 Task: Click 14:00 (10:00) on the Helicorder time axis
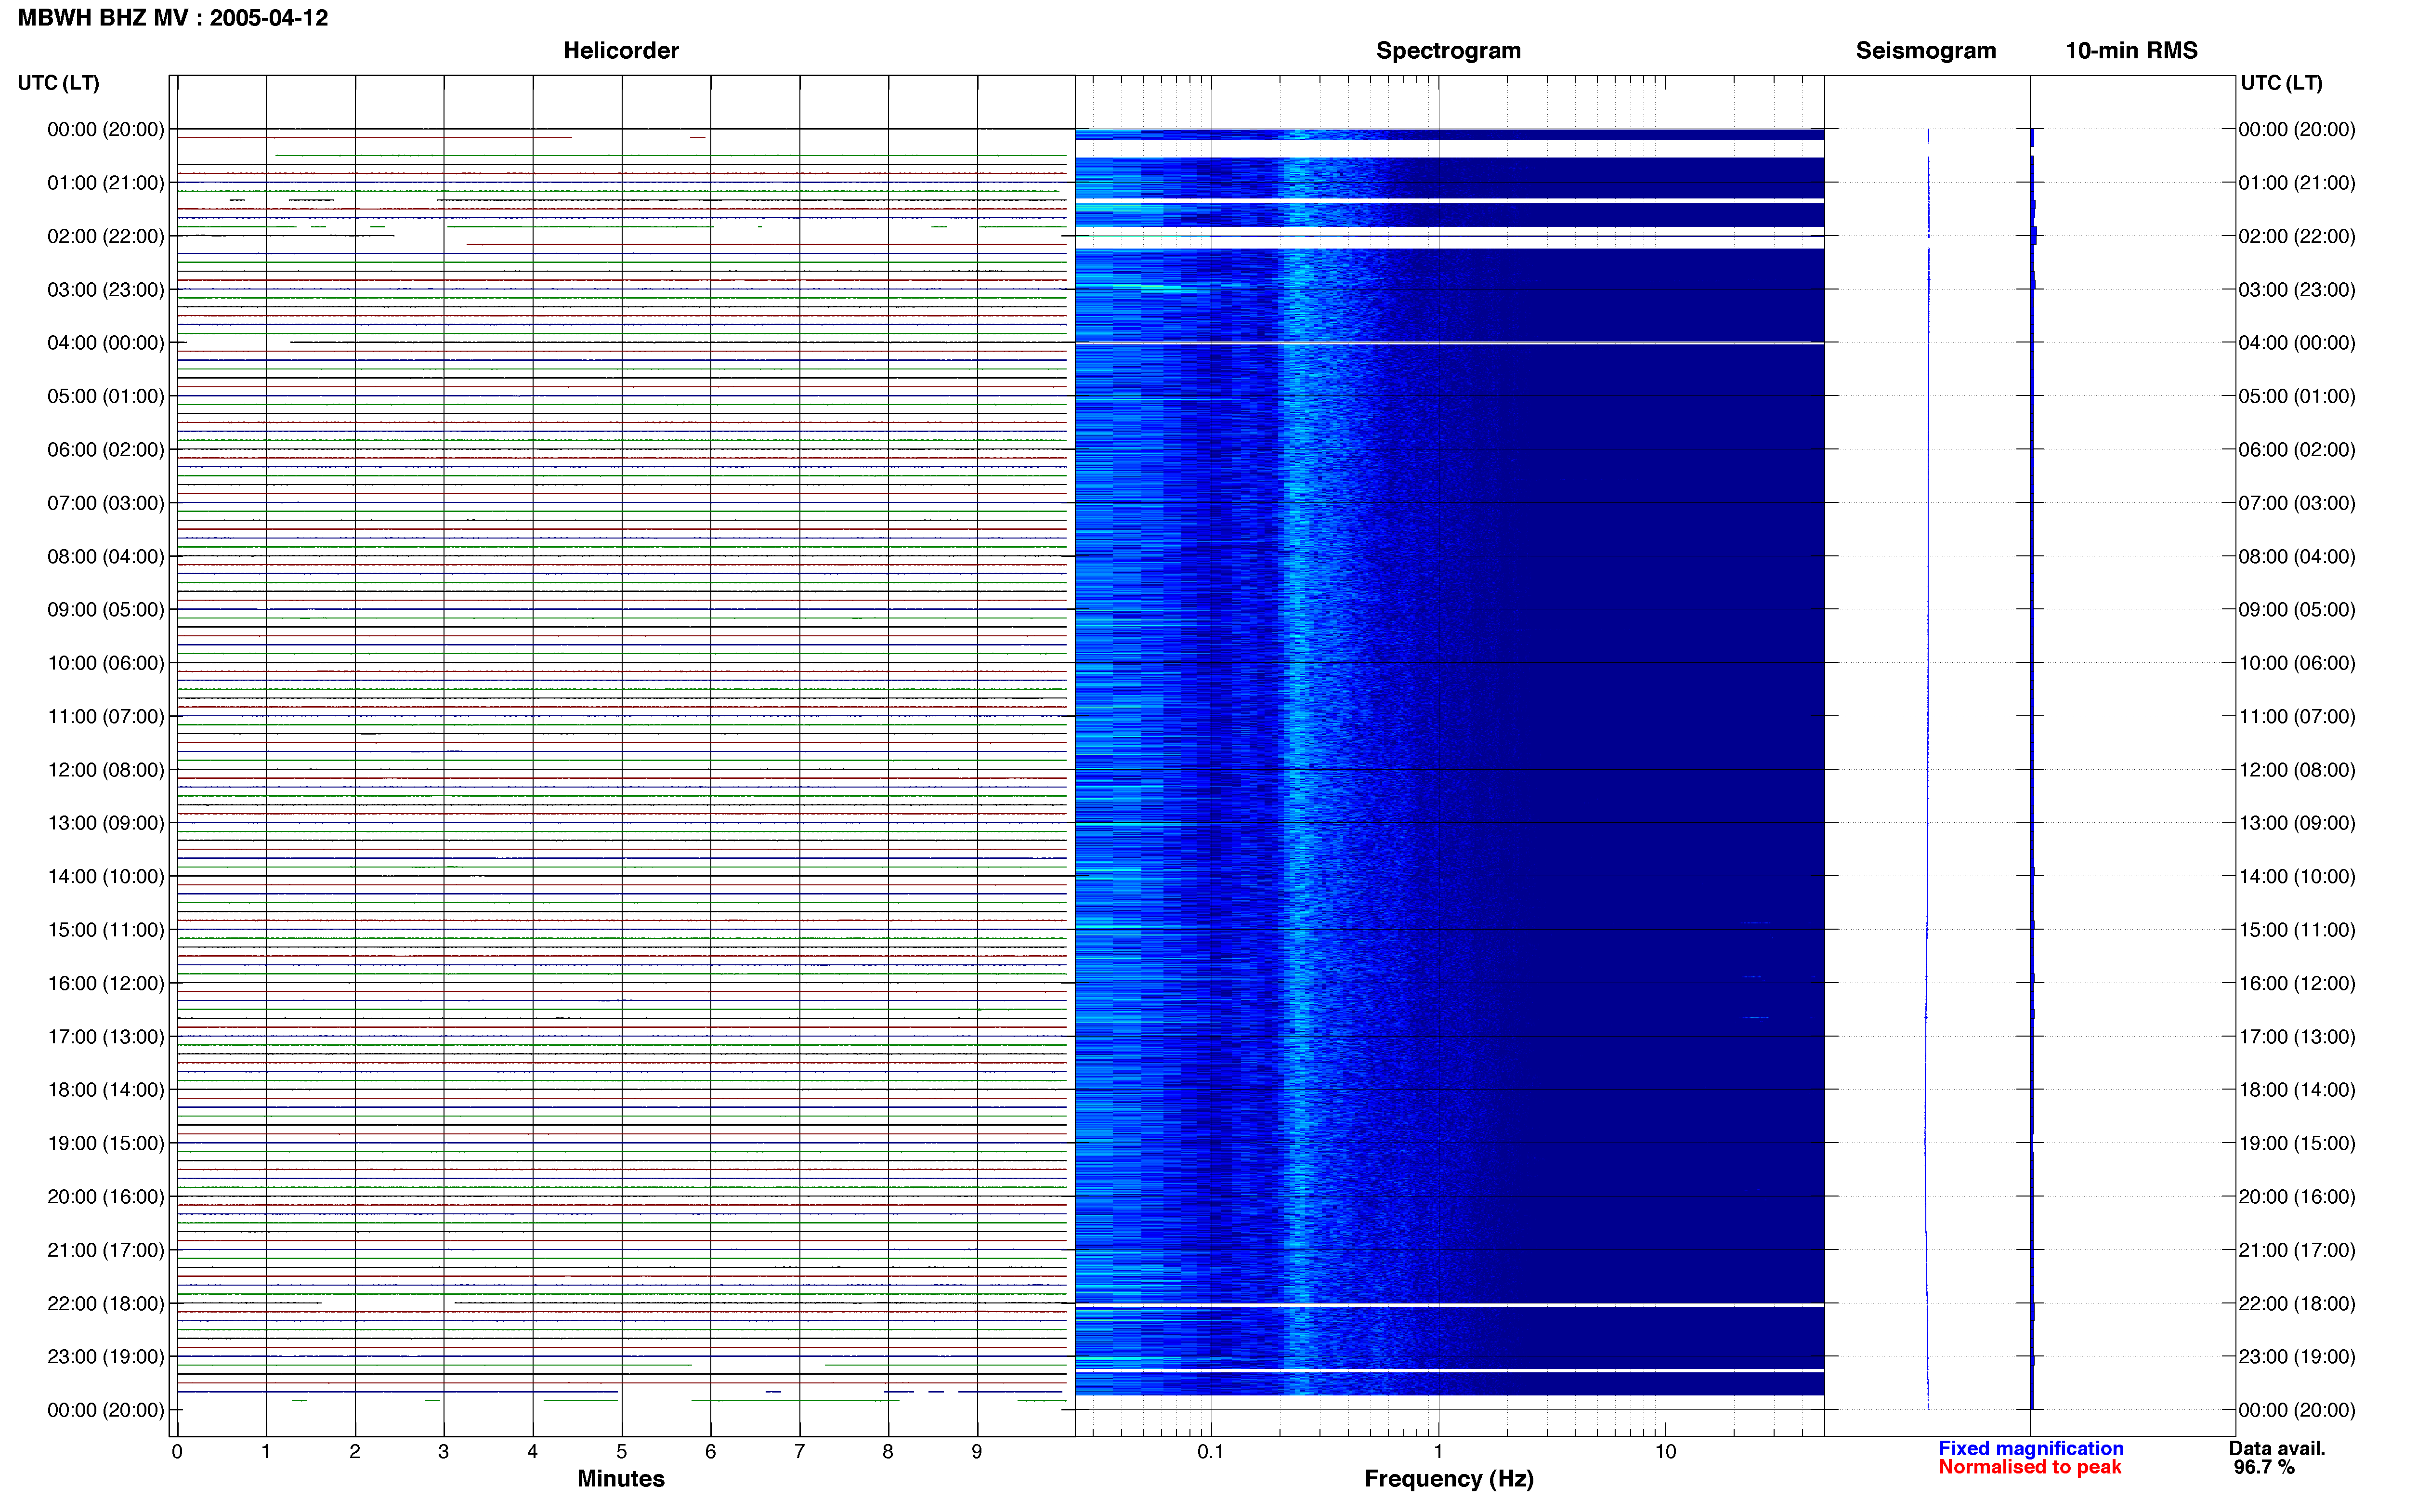[x=106, y=876]
